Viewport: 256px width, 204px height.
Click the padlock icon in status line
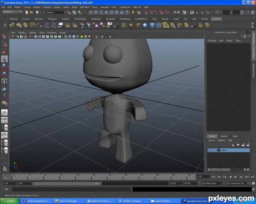133,12
